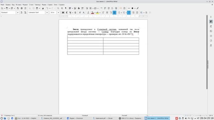Update the selected paragraph style icon

pyautogui.click(x=21, y=13)
